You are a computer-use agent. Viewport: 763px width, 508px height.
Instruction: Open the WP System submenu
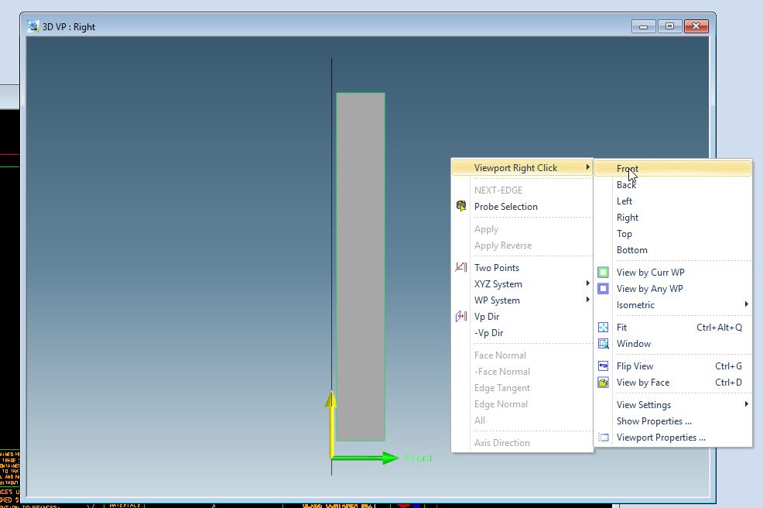[522, 300]
